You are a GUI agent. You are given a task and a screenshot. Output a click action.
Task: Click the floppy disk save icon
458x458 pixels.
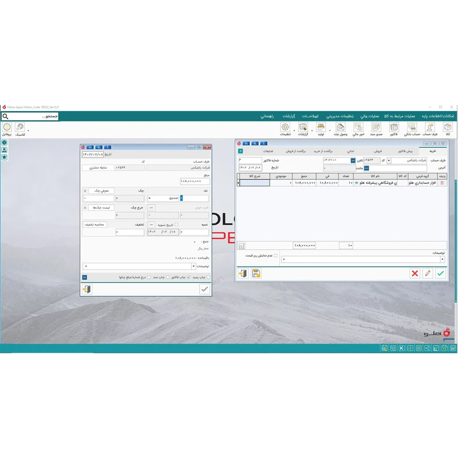(x=256, y=274)
